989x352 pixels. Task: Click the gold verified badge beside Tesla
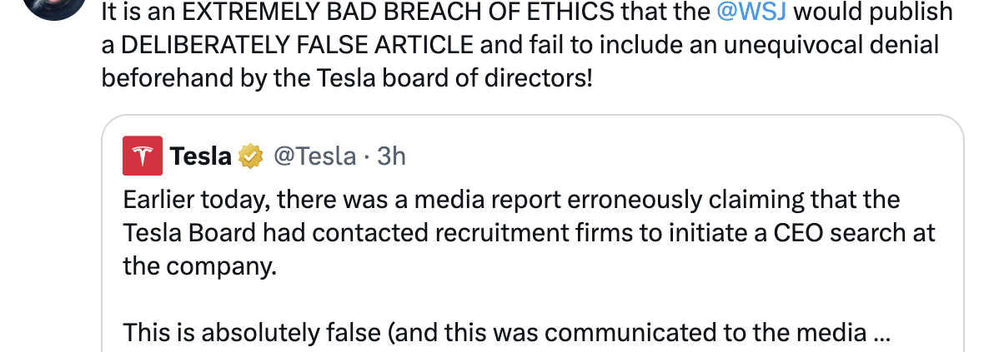(251, 156)
